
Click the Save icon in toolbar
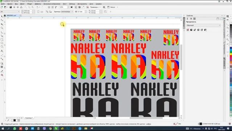[11, 7]
